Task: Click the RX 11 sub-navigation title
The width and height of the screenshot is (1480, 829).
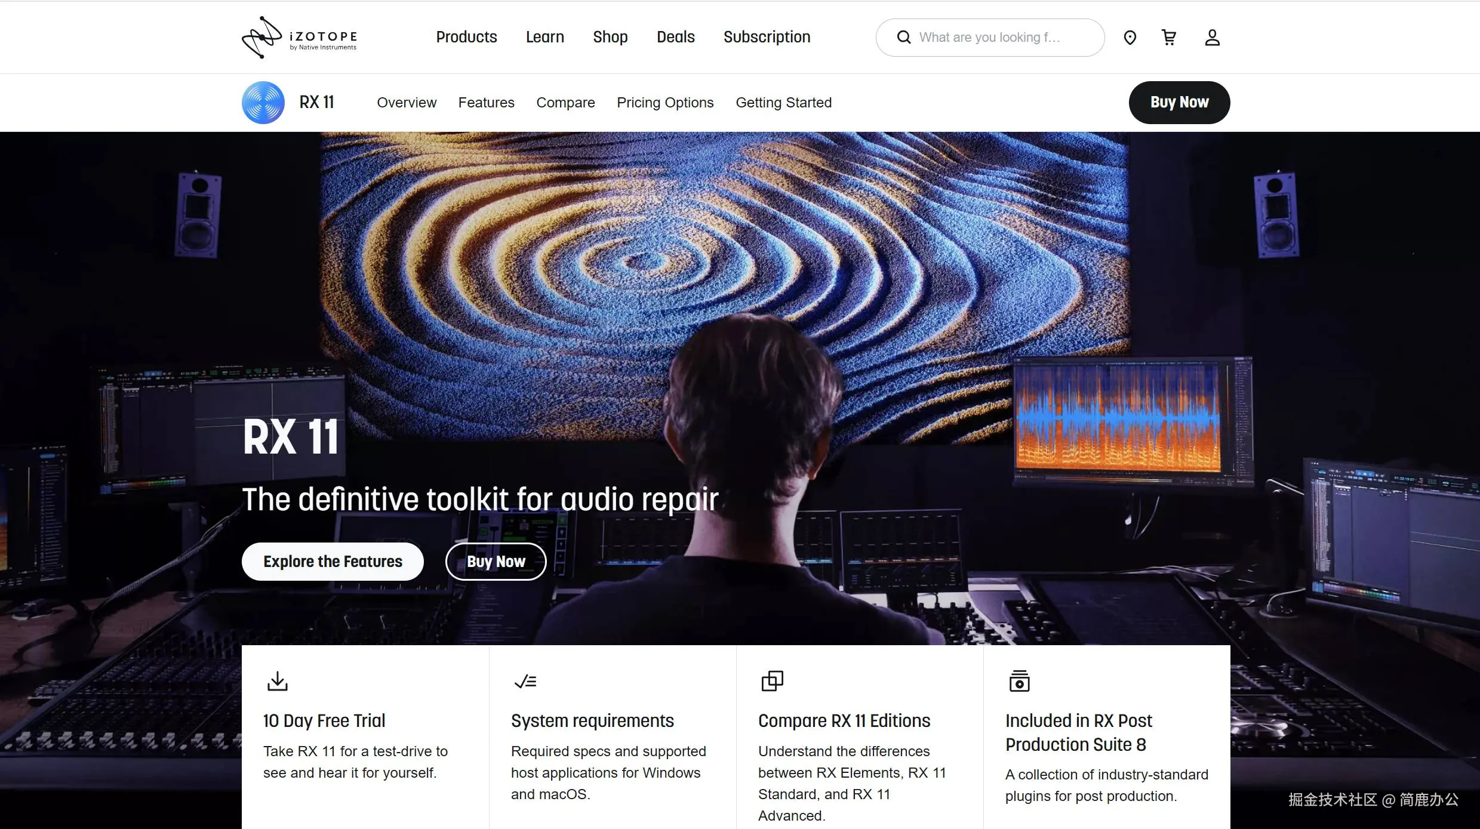Action: coord(316,103)
